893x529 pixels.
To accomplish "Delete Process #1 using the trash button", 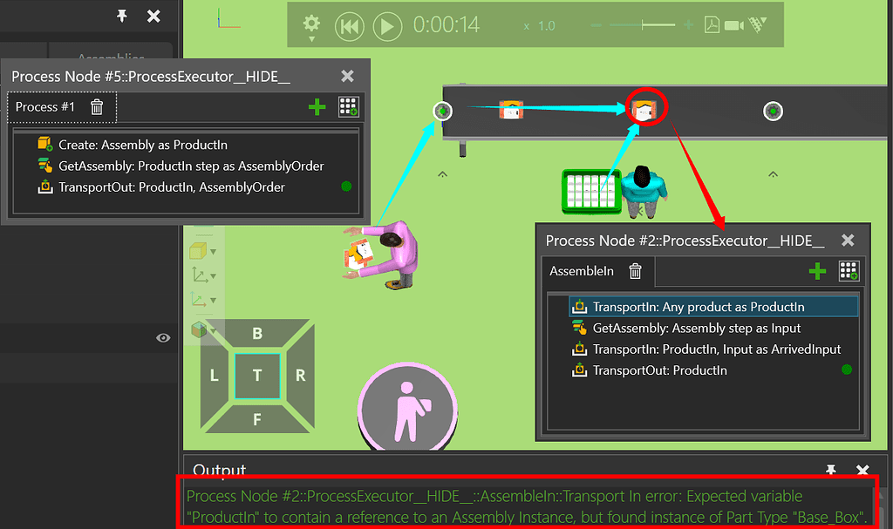I will [95, 107].
